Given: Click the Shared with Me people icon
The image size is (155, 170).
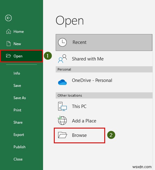Looking at the screenshot, I should click(x=62, y=59).
